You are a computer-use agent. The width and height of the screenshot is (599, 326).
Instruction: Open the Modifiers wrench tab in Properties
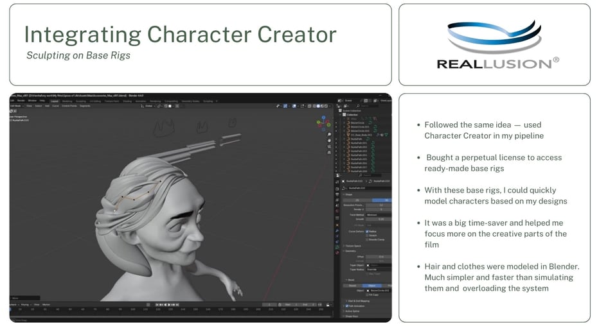click(x=337, y=230)
